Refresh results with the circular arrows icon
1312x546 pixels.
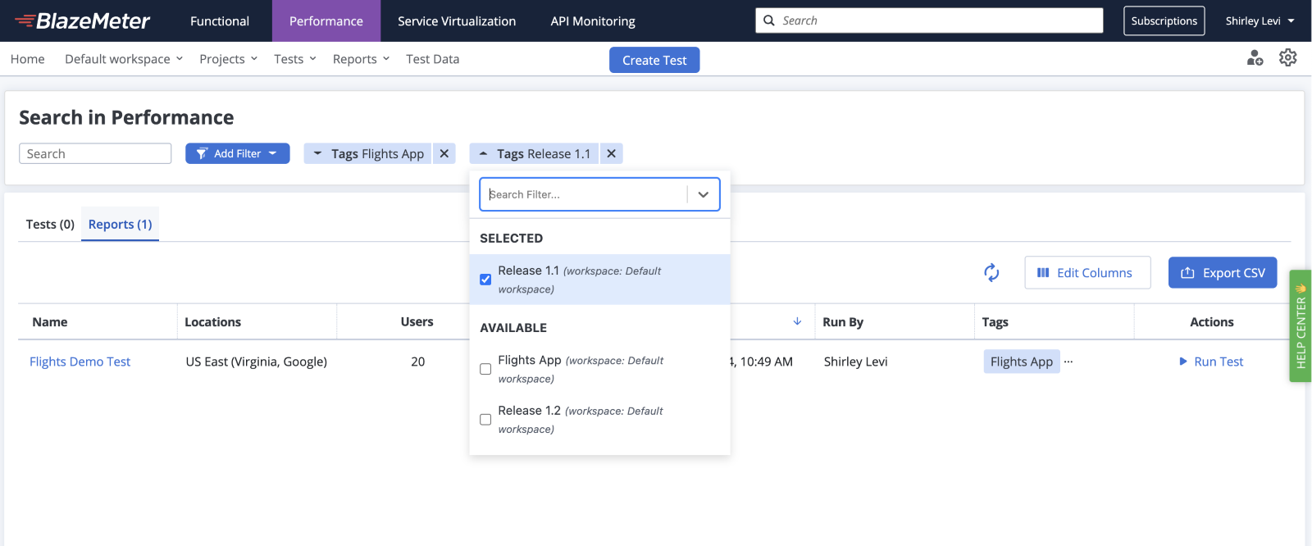[991, 273]
